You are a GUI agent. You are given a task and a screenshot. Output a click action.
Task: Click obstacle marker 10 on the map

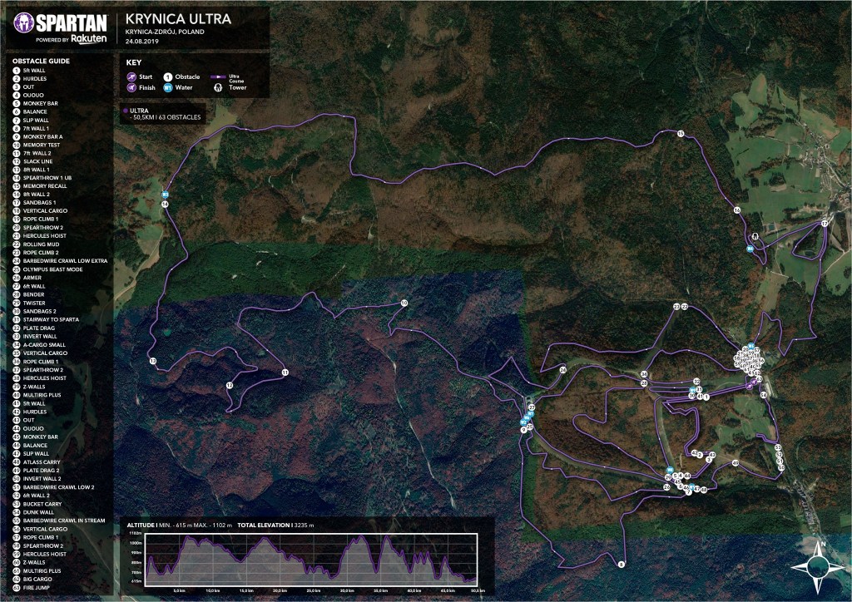pos(404,303)
